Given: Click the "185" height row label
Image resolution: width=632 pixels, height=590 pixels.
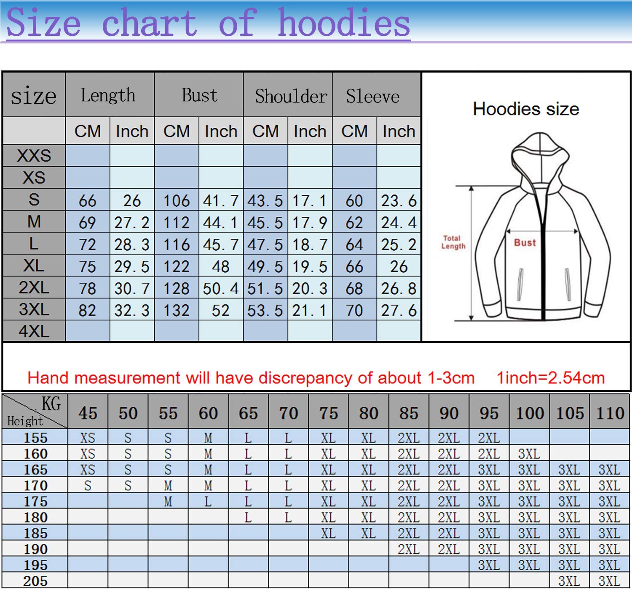Looking at the screenshot, I should 35,533.
